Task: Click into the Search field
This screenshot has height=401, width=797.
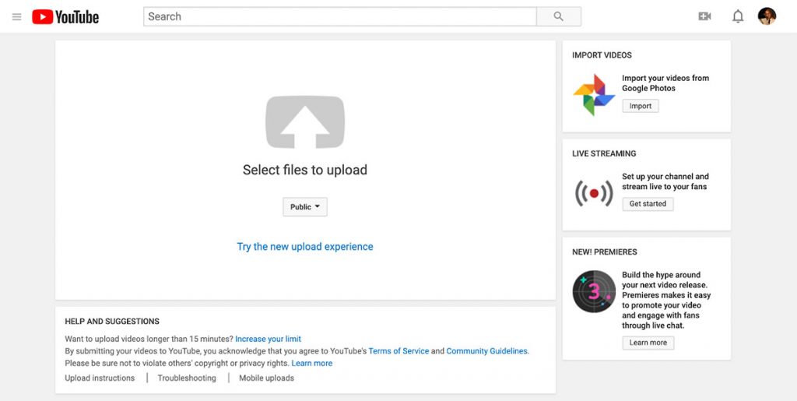Action: tap(339, 16)
